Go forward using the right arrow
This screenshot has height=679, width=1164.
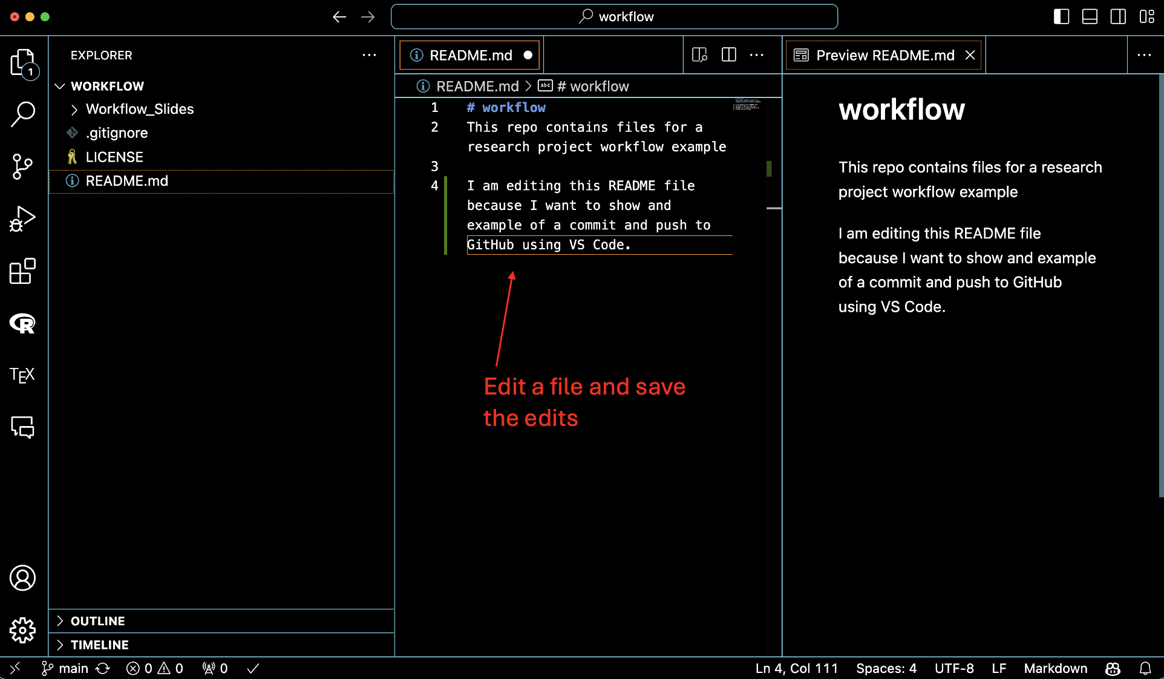368,17
